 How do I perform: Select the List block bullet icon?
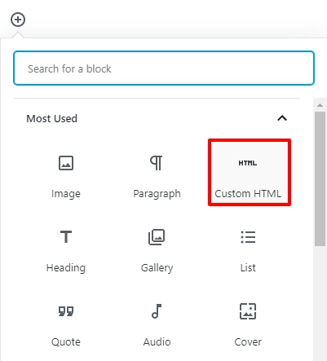(248, 237)
